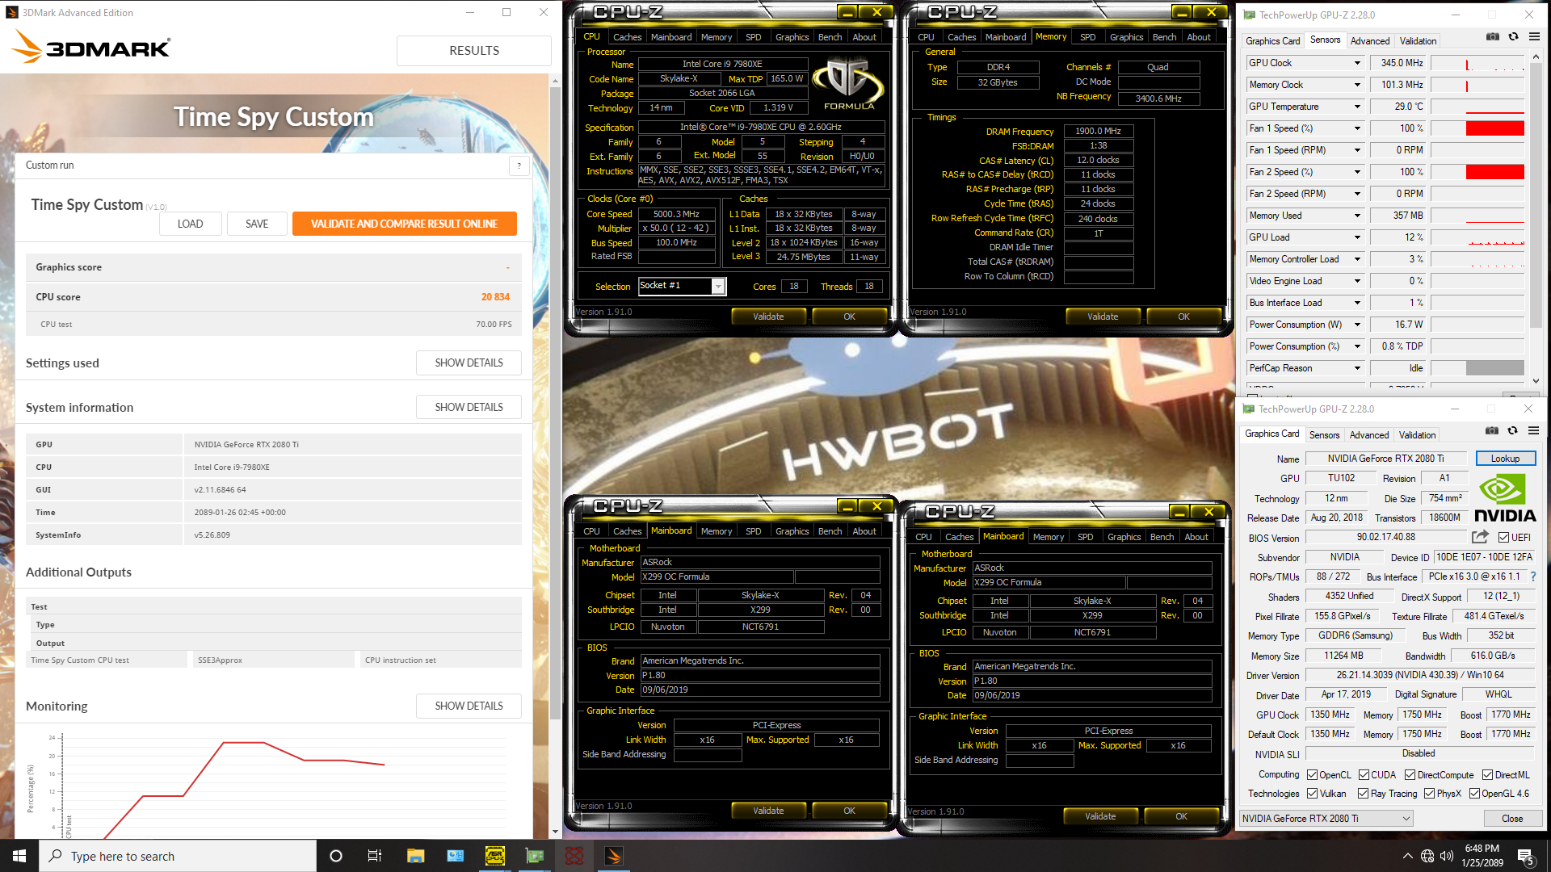This screenshot has height=872, width=1551.
Task: Click 3DMark logo in header
Action: pyautogui.click(x=90, y=47)
